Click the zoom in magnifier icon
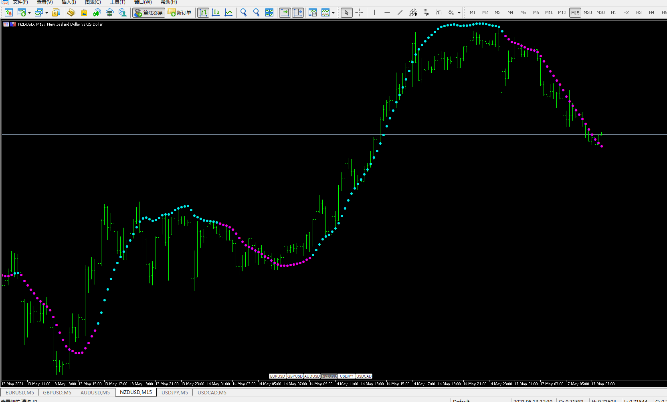This screenshot has width=667, height=402. coord(243,12)
